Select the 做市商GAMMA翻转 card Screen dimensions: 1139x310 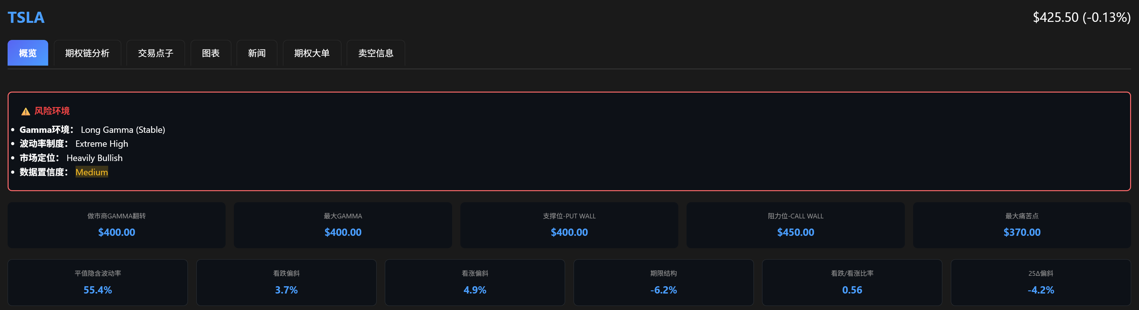[x=117, y=225]
